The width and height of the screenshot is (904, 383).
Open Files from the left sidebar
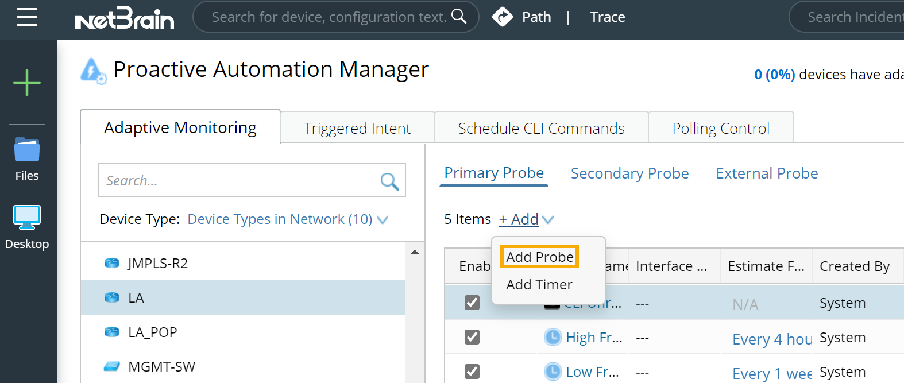tap(27, 159)
